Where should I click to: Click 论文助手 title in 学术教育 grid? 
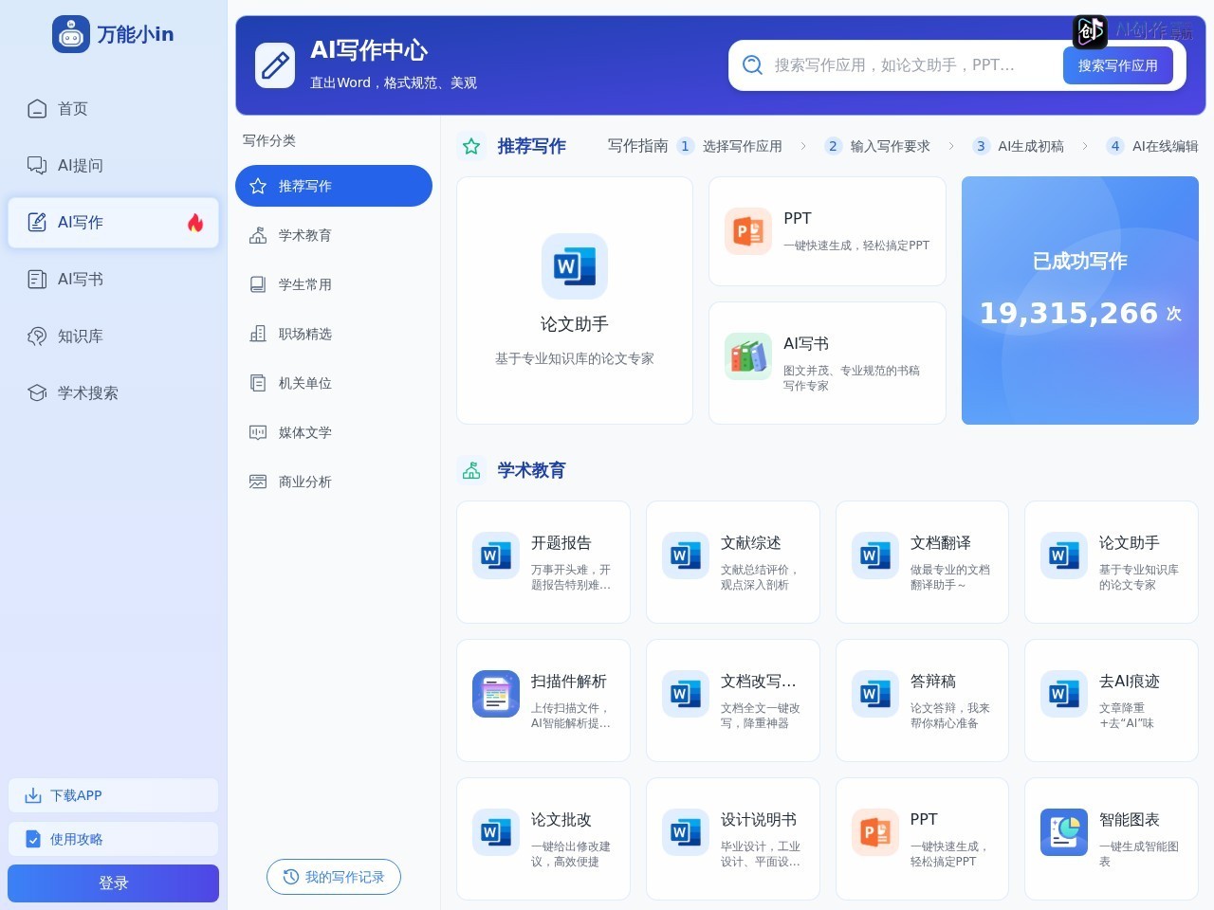[1130, 542]
